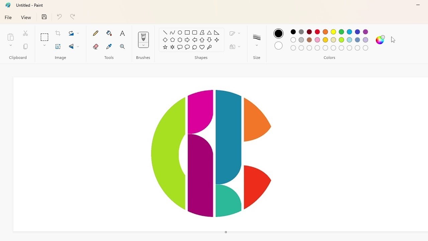The image size is (428, 241).
Task: Choose the Triangle shape
Action: coord(209,32)
